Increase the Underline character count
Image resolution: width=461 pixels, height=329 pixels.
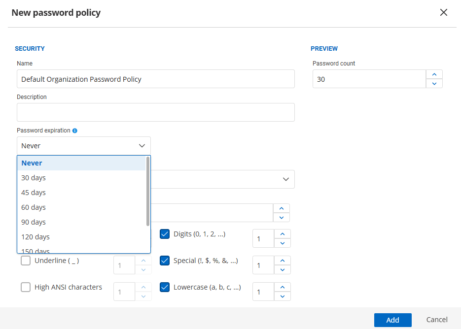pyautogui.click(x=143, y=261)
